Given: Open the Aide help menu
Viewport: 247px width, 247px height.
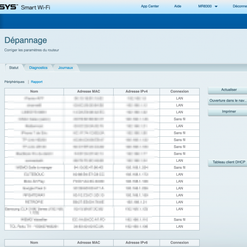Looking at the screenshot, I should [177, 6].
